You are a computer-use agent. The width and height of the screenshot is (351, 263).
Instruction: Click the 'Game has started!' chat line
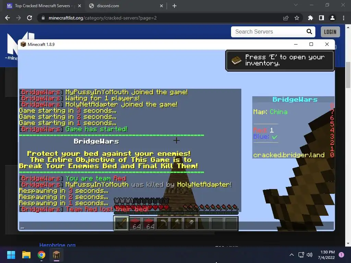coord(73,129)
